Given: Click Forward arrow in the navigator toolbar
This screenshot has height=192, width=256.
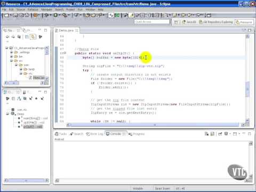Looking at the screenshot, I should (13, 37).
